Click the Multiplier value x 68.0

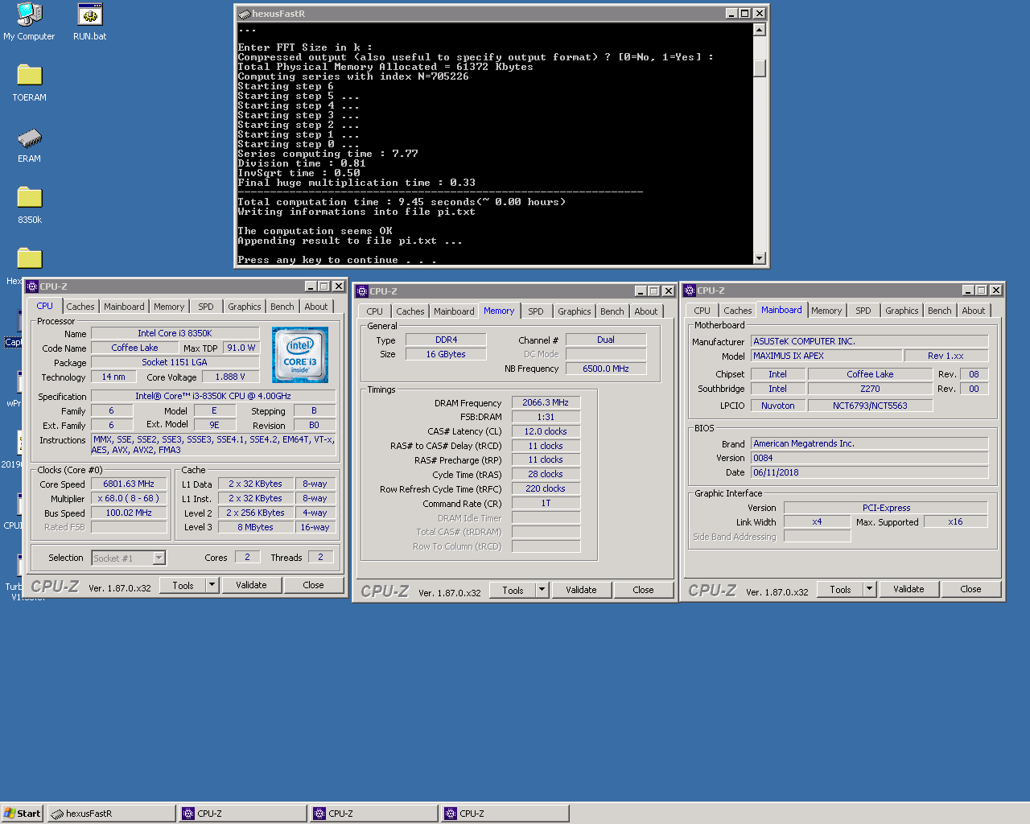click(129, 498)
